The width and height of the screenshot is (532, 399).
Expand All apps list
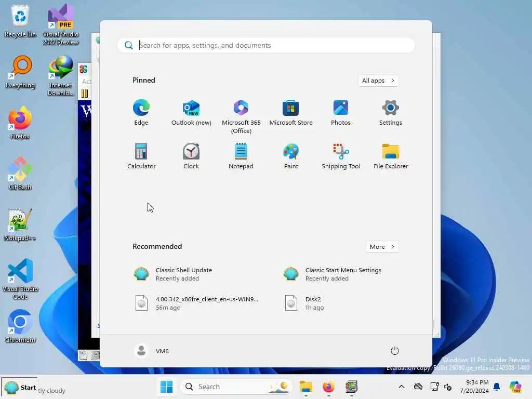click(378, 81)
